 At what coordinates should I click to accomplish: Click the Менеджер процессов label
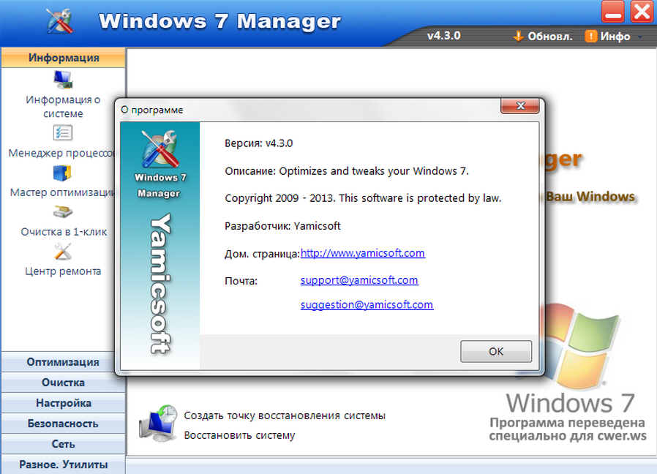coord(61,153)
